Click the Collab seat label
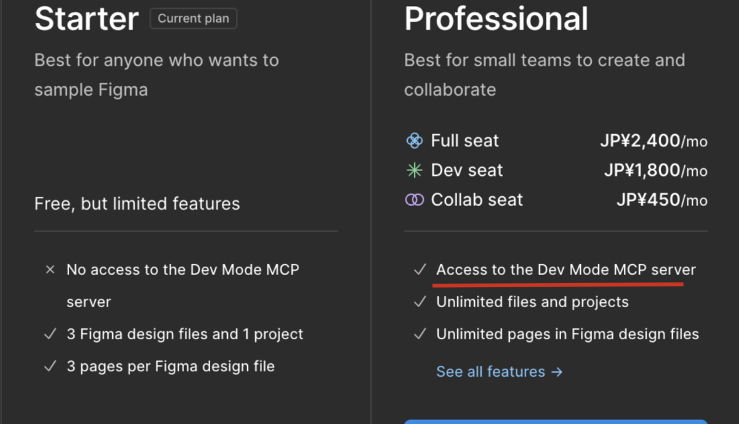The image size is (739, 424). point(477,200)
